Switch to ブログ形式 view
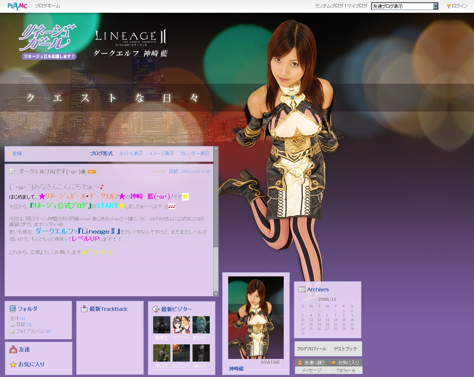 [101, 154]
